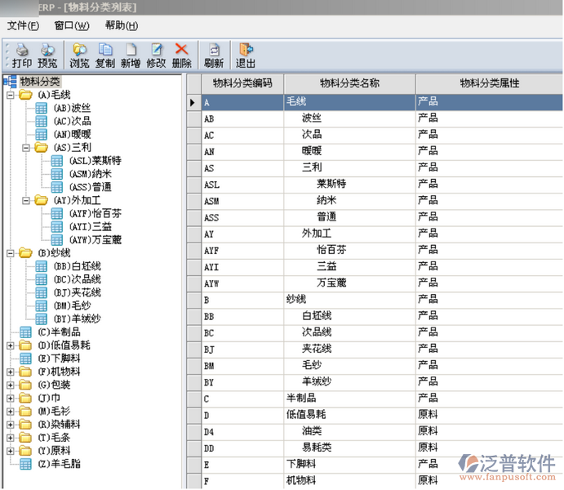Sort by 物料分类编码 column header
Viewport: 564px width, 490px height.
pos(242,83)
